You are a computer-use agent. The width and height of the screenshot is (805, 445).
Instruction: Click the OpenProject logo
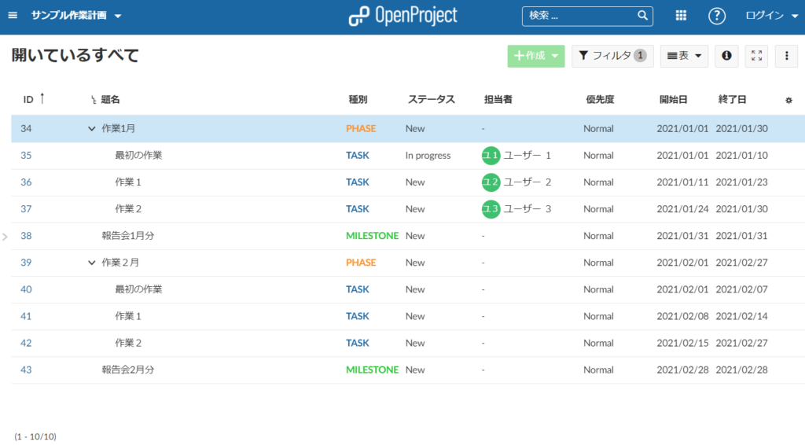pyautogui.click(x=402, y=16)
